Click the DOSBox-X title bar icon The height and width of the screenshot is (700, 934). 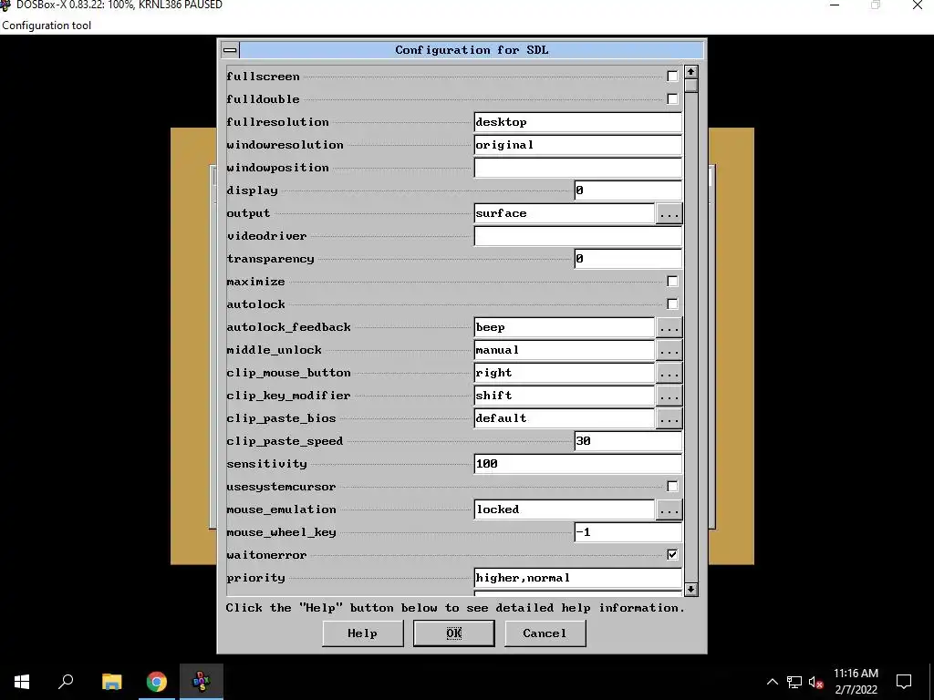click(x=6, y=5)
